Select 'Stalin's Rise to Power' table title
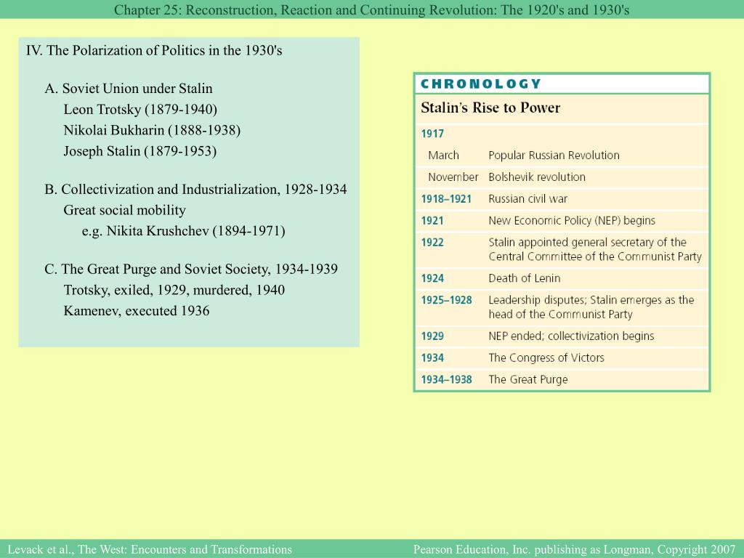The image size is (744, 558). pyautogui.click(x=490, y=108)
